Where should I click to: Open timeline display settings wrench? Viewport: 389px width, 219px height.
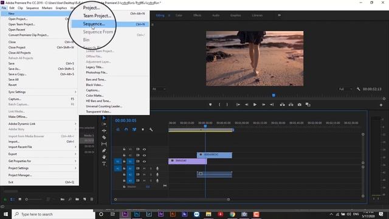(151, 130)
